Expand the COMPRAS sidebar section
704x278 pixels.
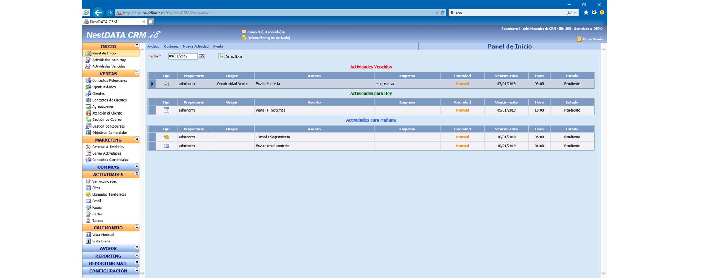pyautogui.click(x=137, y=166)
